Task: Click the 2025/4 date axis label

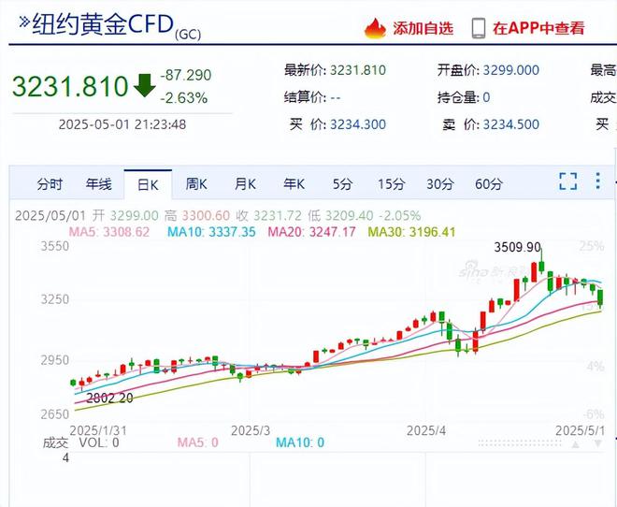Action: (x=426, y=430)
